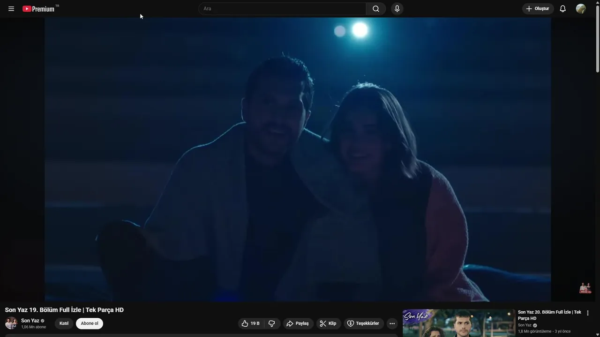Like the video (19 B)

click(251, 323)
